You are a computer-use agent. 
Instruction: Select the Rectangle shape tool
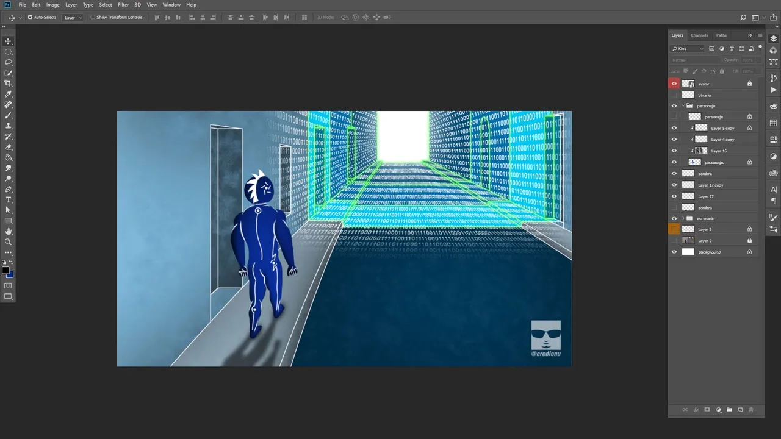pos(8,221)
